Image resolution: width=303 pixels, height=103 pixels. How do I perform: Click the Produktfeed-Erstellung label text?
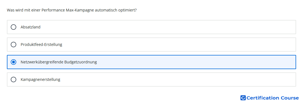[x=41, y=45]
